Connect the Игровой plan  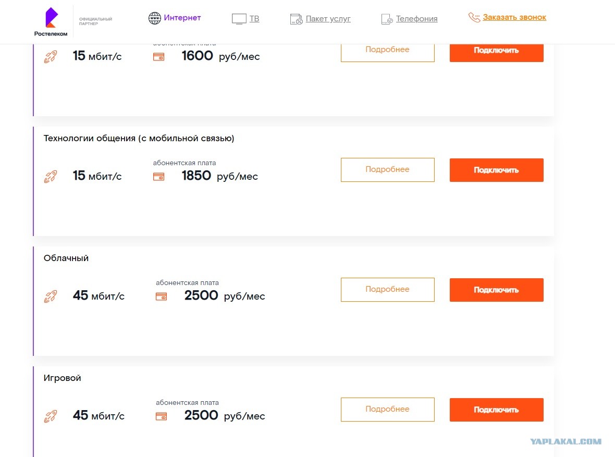point(496,410)
